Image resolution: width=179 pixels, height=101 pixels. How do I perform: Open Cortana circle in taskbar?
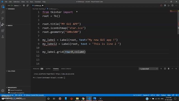(x=48, y=98)
